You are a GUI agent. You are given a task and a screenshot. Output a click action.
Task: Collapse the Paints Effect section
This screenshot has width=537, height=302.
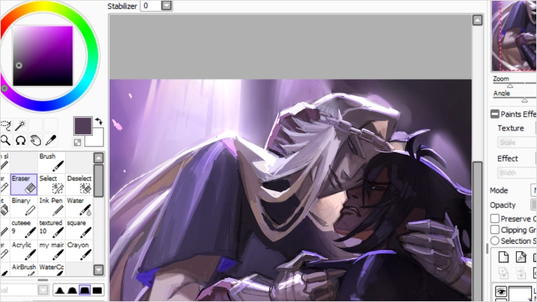(494, 114)
